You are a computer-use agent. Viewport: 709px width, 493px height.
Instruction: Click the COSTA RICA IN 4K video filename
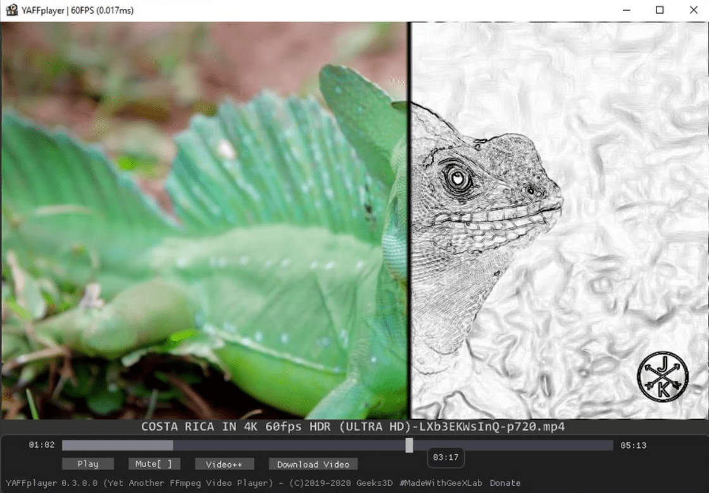pos(353,427)
